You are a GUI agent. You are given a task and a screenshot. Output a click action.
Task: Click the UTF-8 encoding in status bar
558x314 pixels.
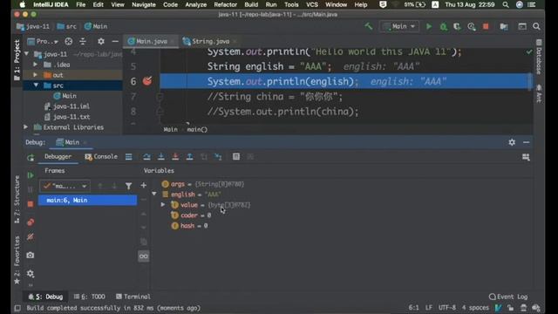pos(447,308)
